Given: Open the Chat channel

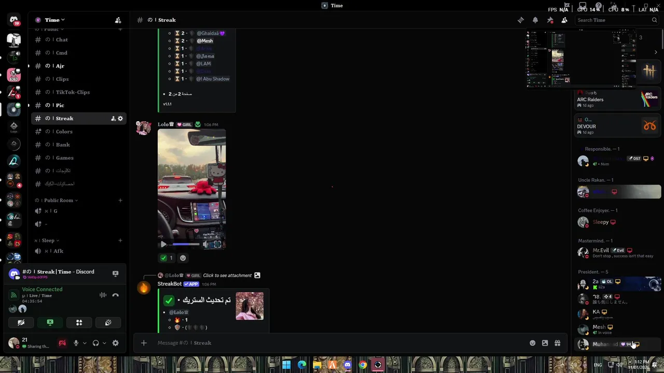Looking at the screenshot, I should pos(79,40).
